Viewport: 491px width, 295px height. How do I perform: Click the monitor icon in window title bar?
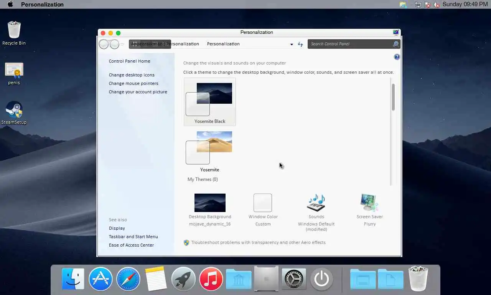(396, 32)
